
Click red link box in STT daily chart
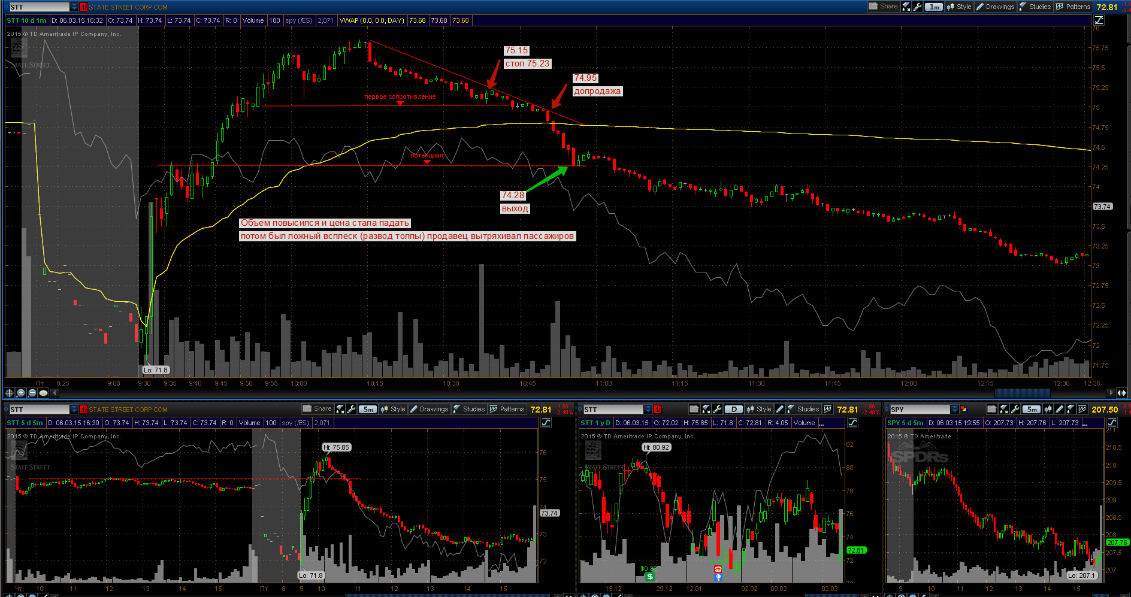[657, 410]
